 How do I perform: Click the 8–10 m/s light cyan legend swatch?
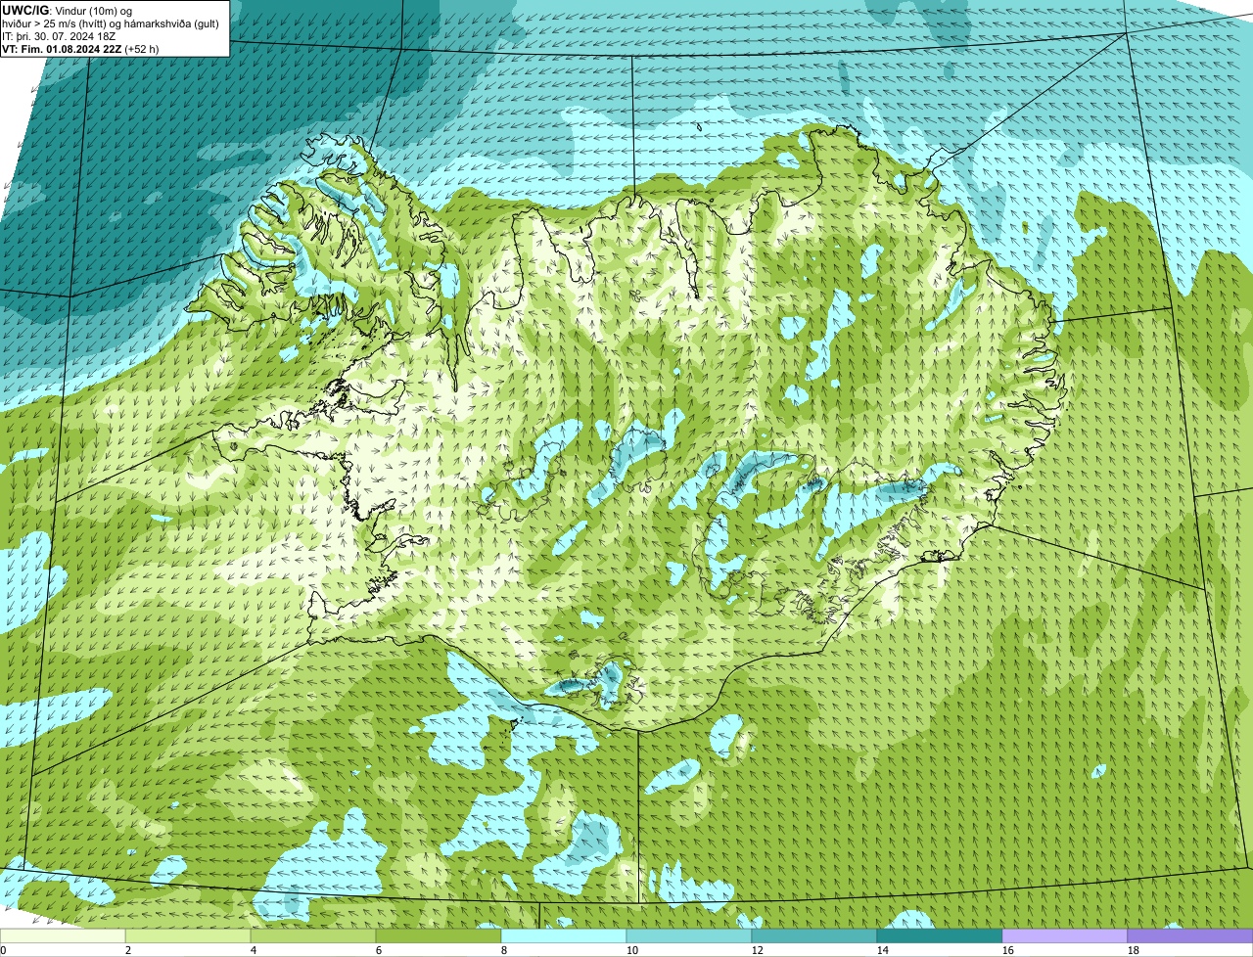coord(564,935)
